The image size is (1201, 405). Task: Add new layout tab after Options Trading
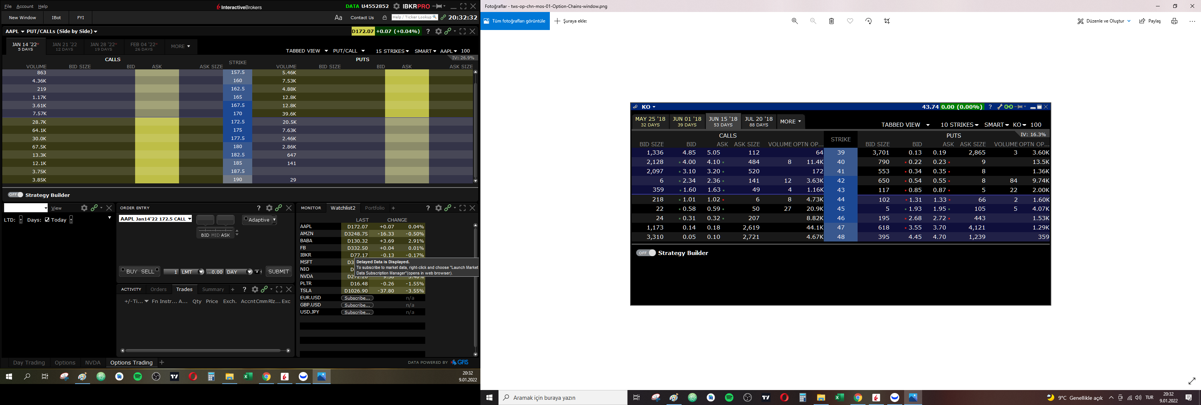162,362
